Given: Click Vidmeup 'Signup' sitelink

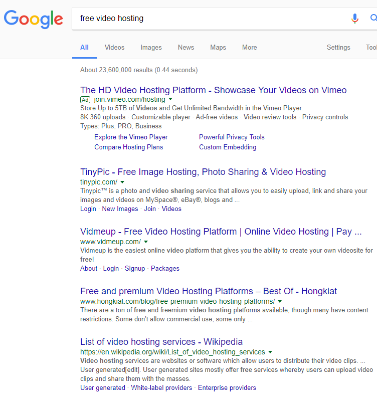Looking at the screenshot, I should click(x=135, y=269).
